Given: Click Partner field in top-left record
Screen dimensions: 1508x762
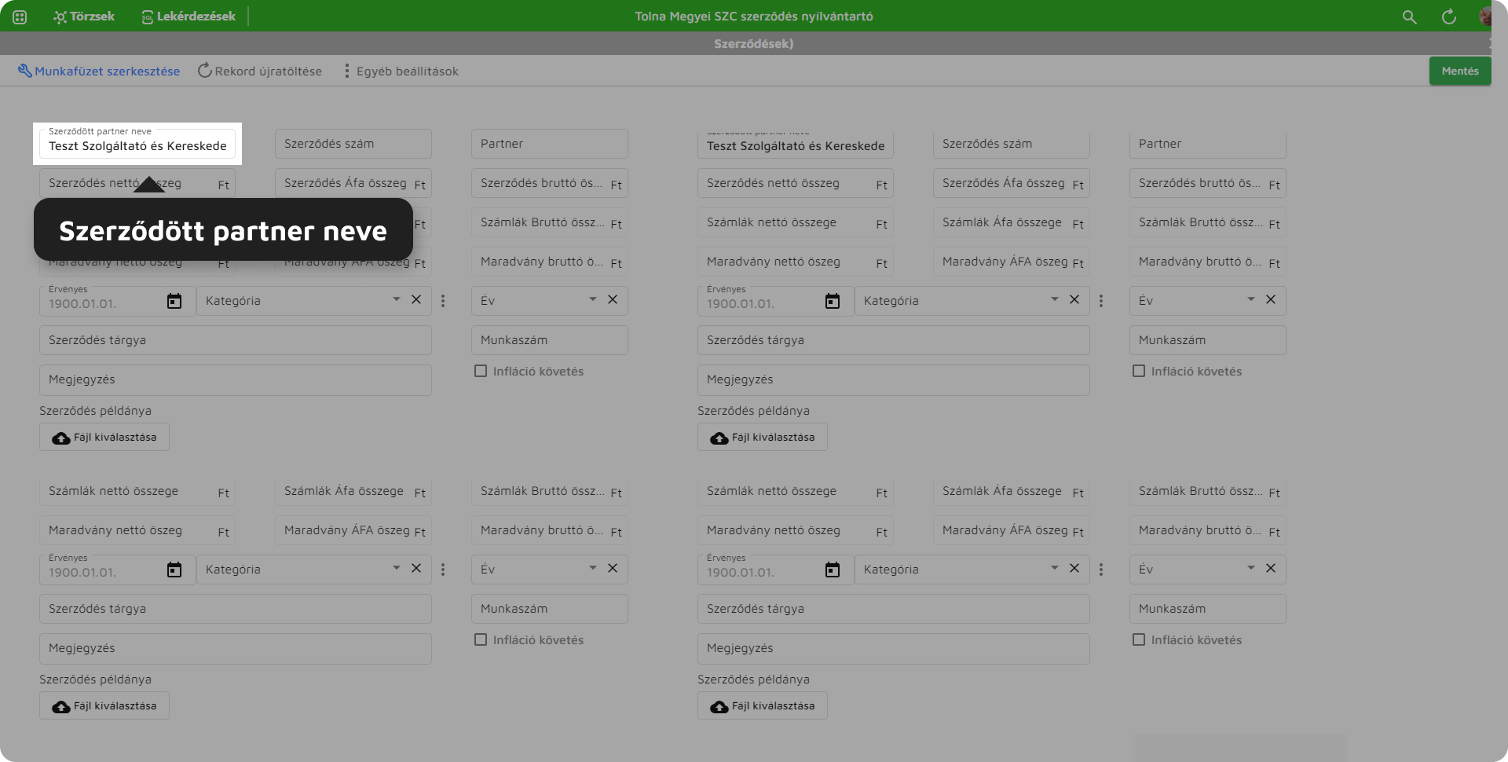Looking at the screenshot, I should click(550, 144).
